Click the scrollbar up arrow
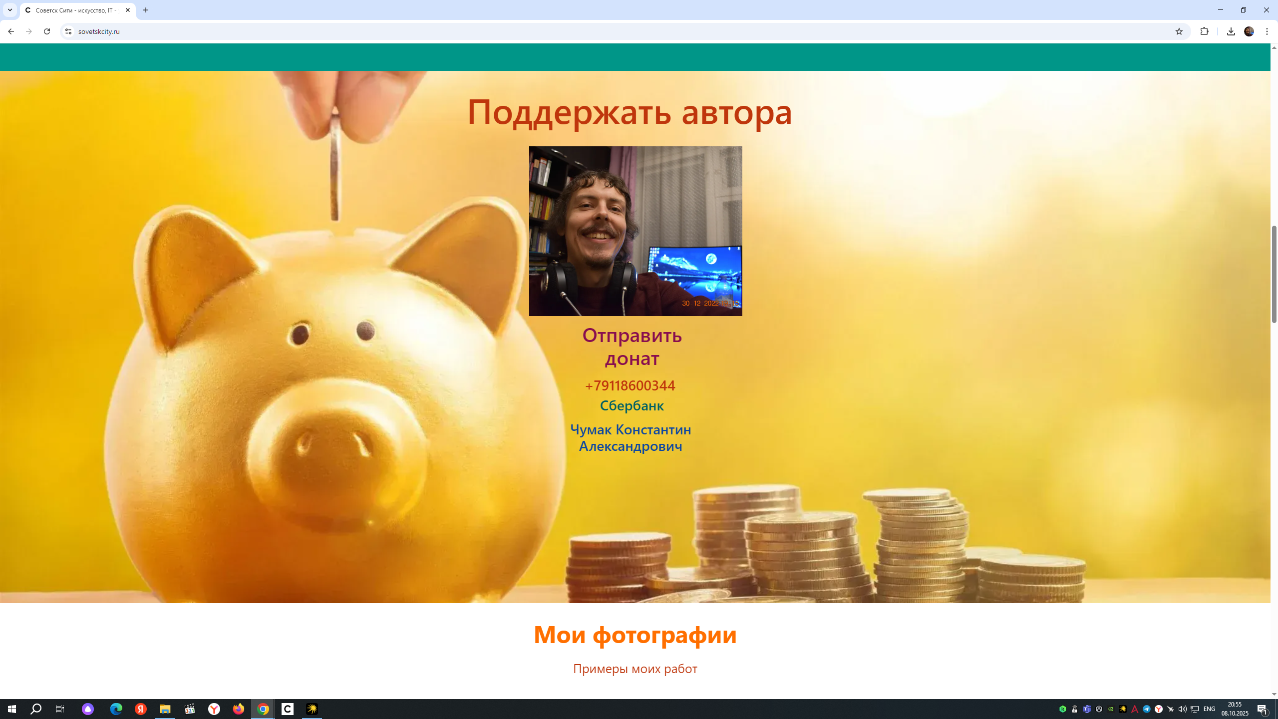Viewport: 1278px width, 719px height. click(x=1274, y=47)
